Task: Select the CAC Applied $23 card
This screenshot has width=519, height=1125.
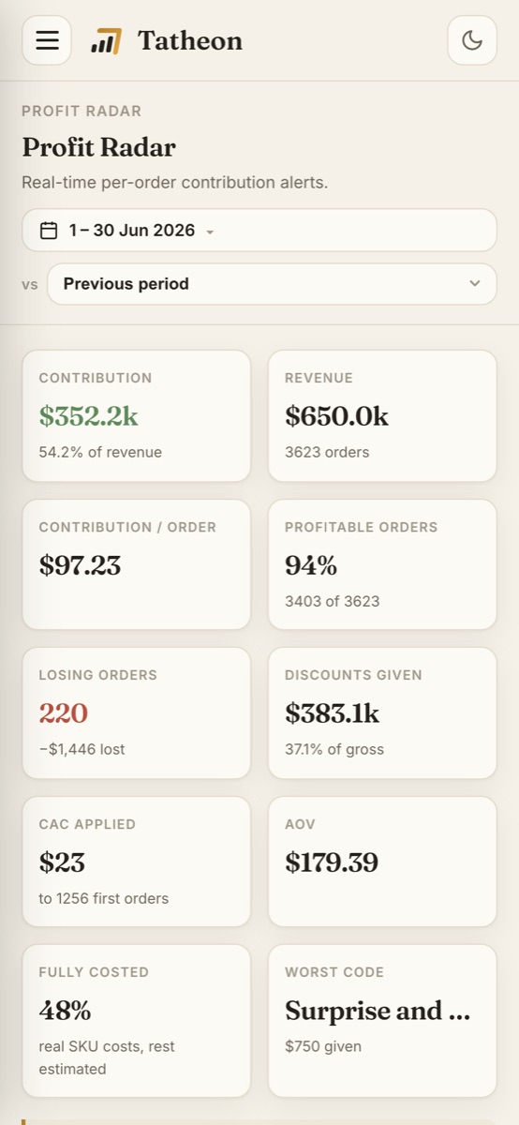Action: click(137, 862)
